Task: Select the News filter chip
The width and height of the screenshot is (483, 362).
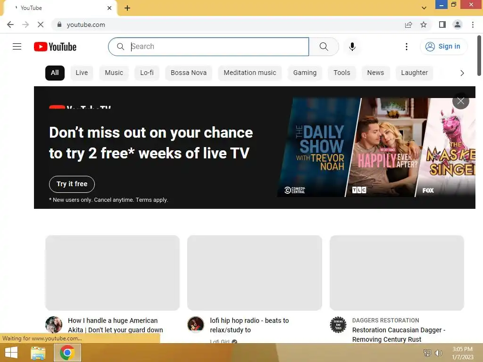Action: (x=375, y=73)
